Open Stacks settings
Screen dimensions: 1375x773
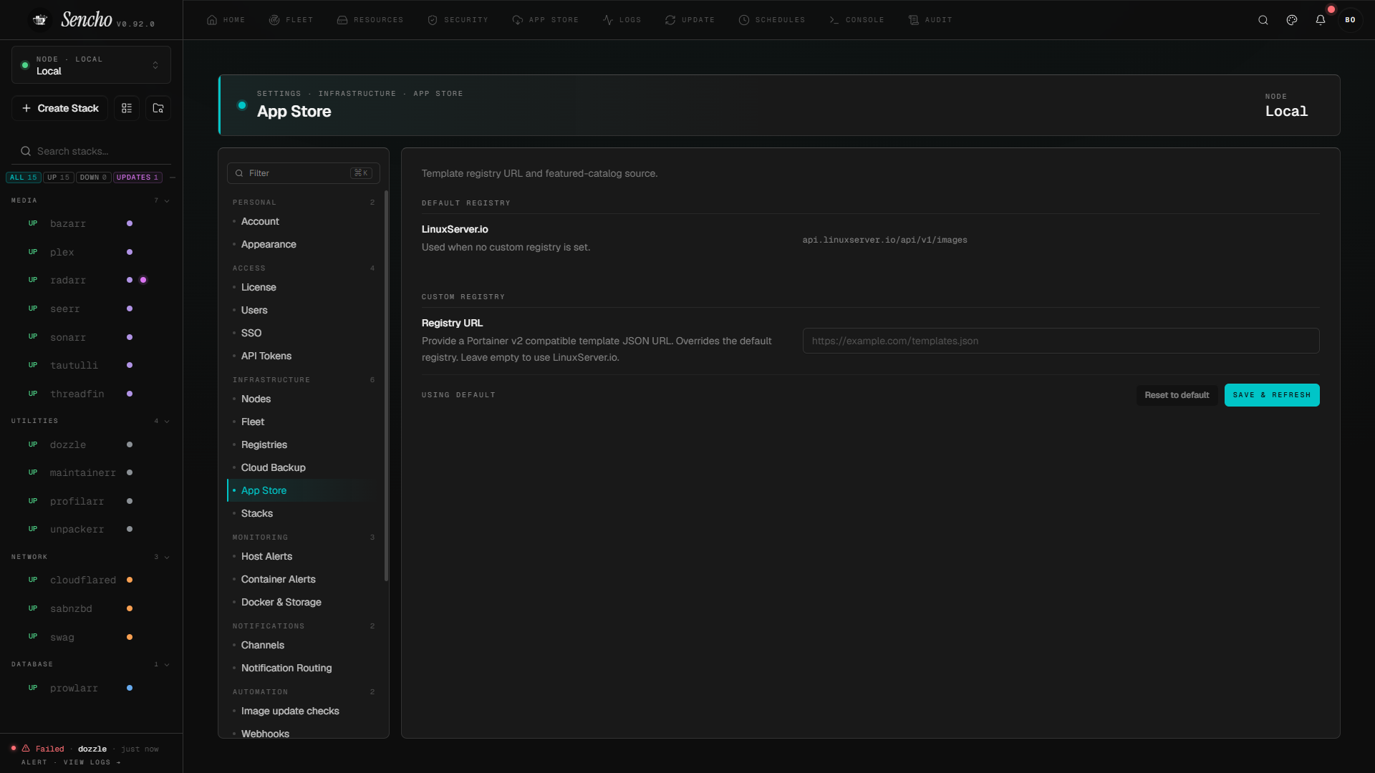click(x=304, y=514)
